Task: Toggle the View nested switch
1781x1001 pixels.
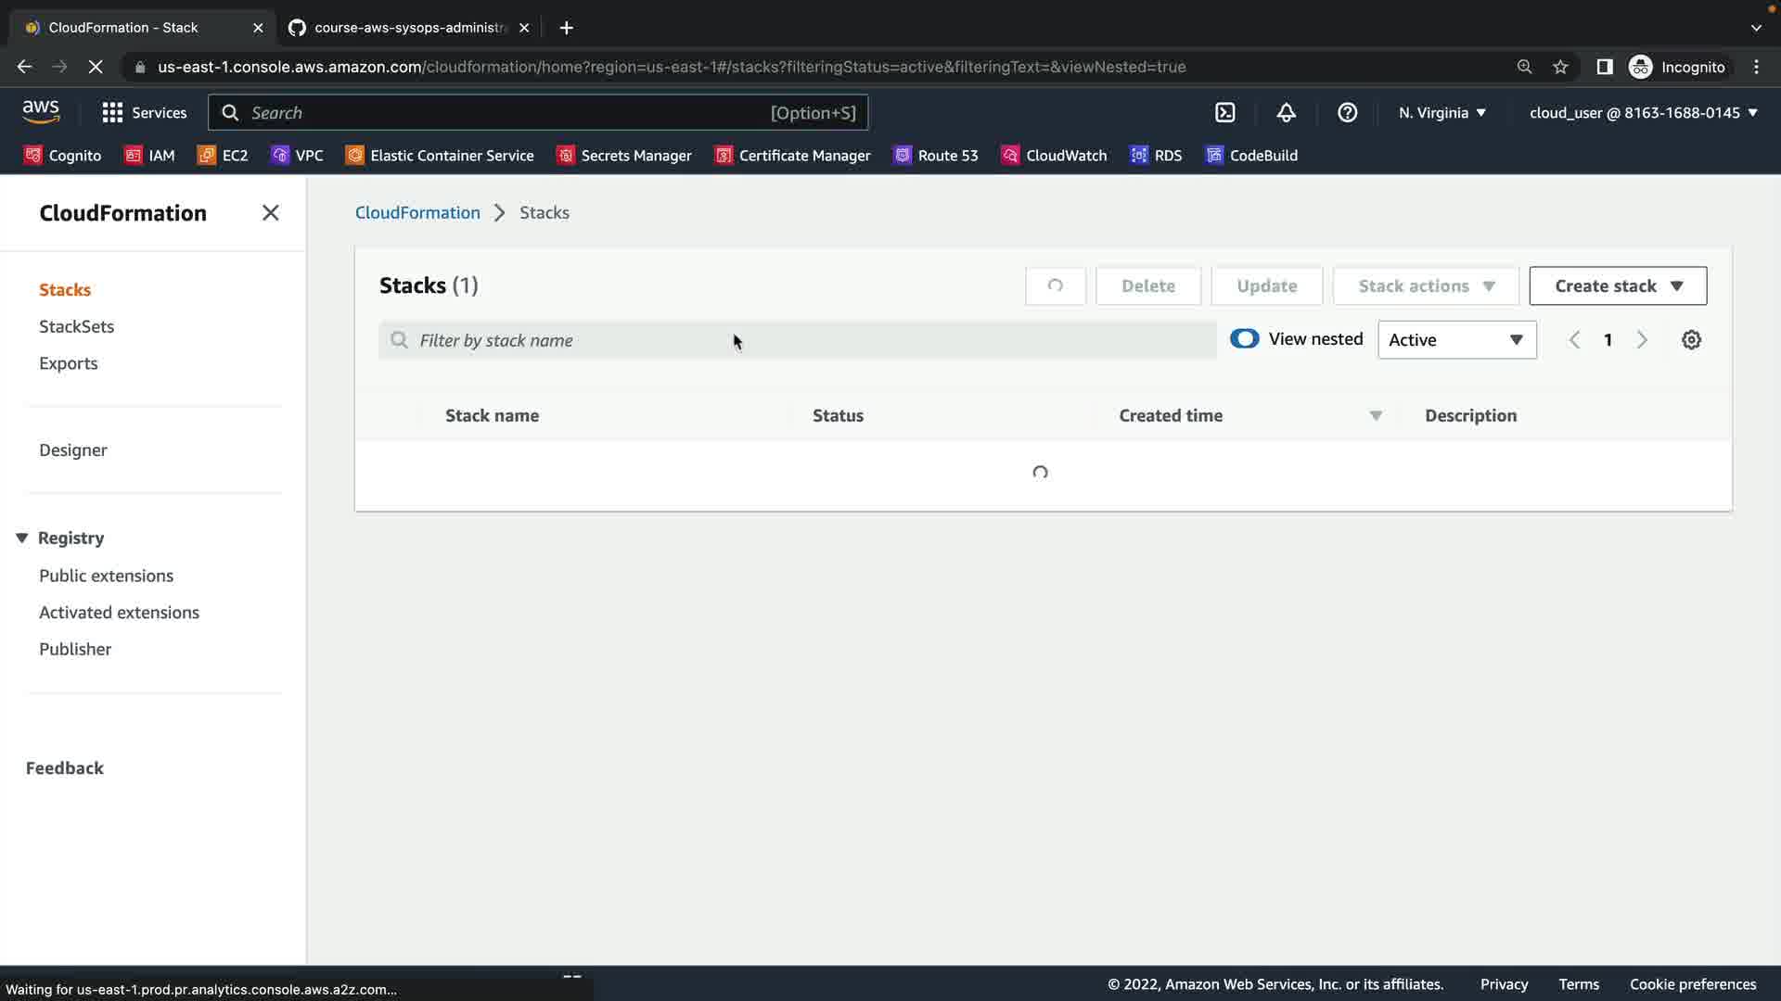Action: coord(1244,339)
